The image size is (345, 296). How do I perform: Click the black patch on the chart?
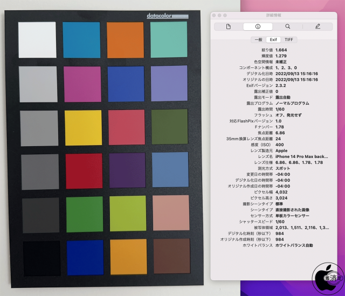pos(38,259)
